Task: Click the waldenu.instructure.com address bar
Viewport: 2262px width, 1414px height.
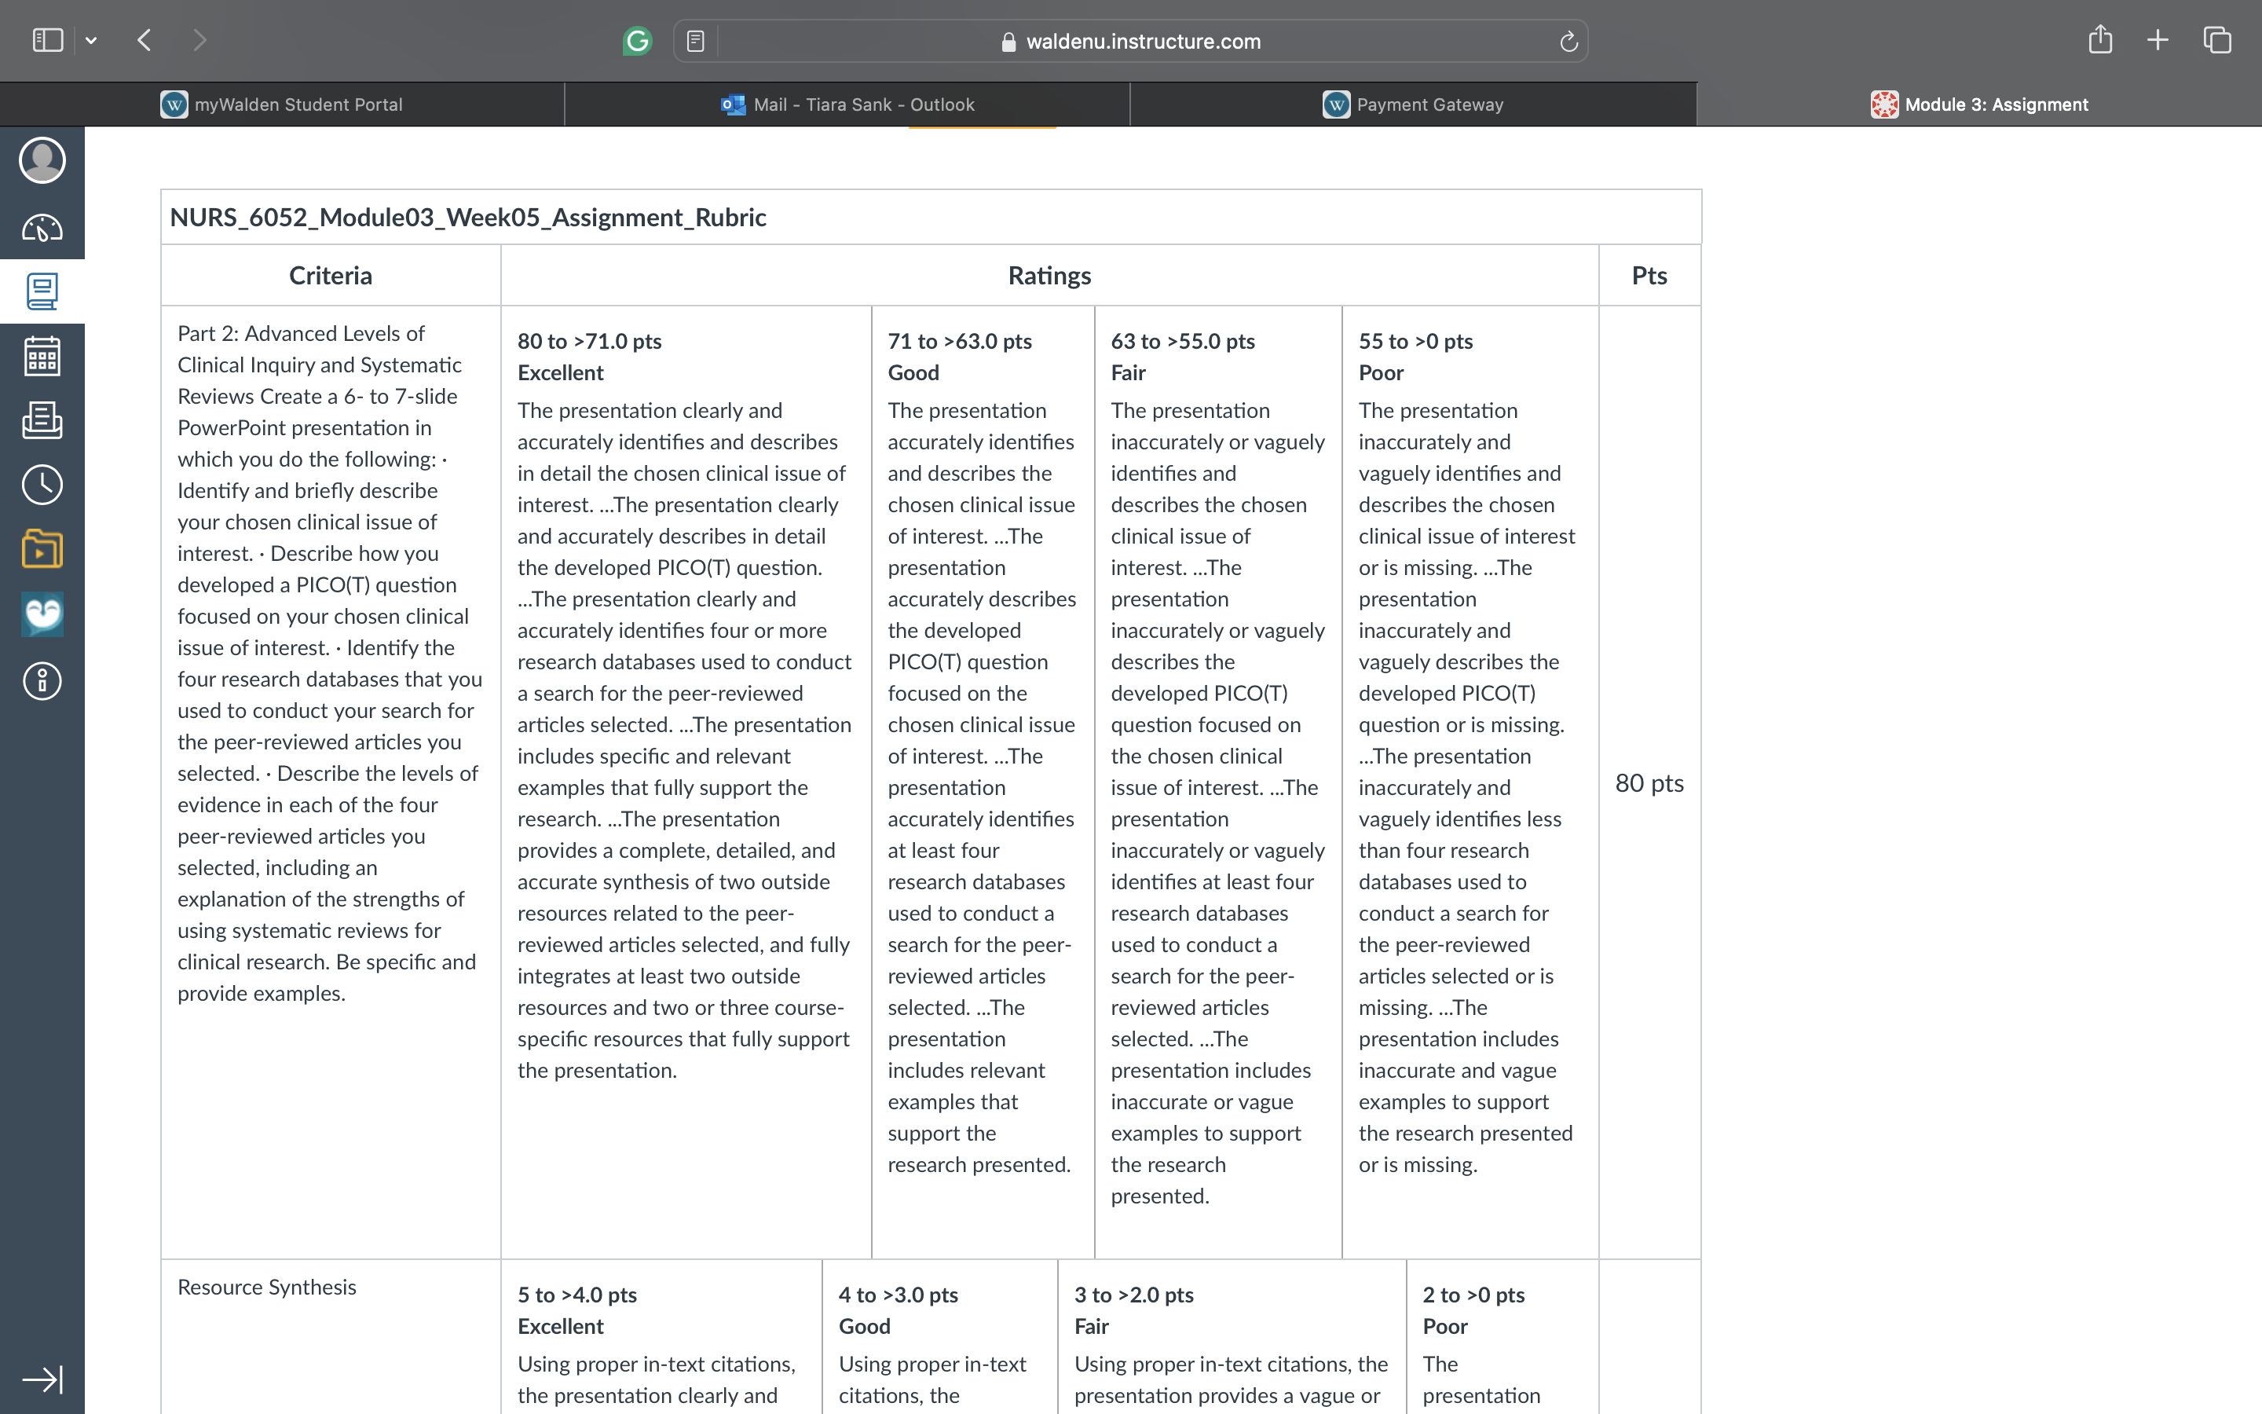Action: coord(1131,41)
